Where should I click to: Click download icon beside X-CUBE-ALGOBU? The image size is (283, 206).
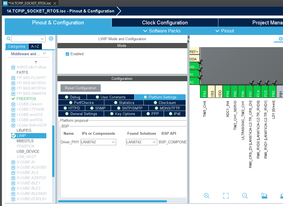[x=13, y=167]
